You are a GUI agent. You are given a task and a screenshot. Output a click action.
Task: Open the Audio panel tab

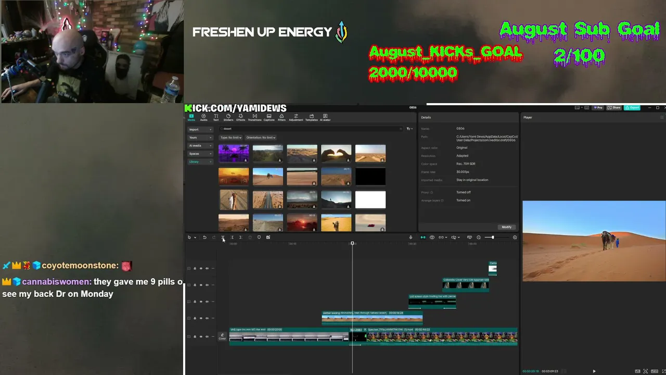203,118
